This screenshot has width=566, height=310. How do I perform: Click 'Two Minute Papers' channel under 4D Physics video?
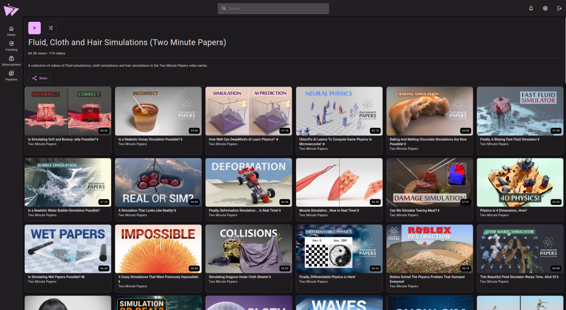[x=494, y=215]
